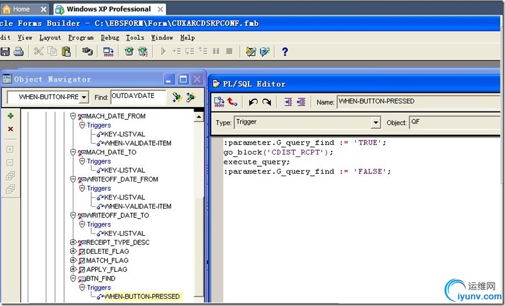Image resolution: width=505 pixels, height=306 pixels.
Task: Collapse the WRITEOFF_DATE_TO node
Action: [x=73, y=215]
